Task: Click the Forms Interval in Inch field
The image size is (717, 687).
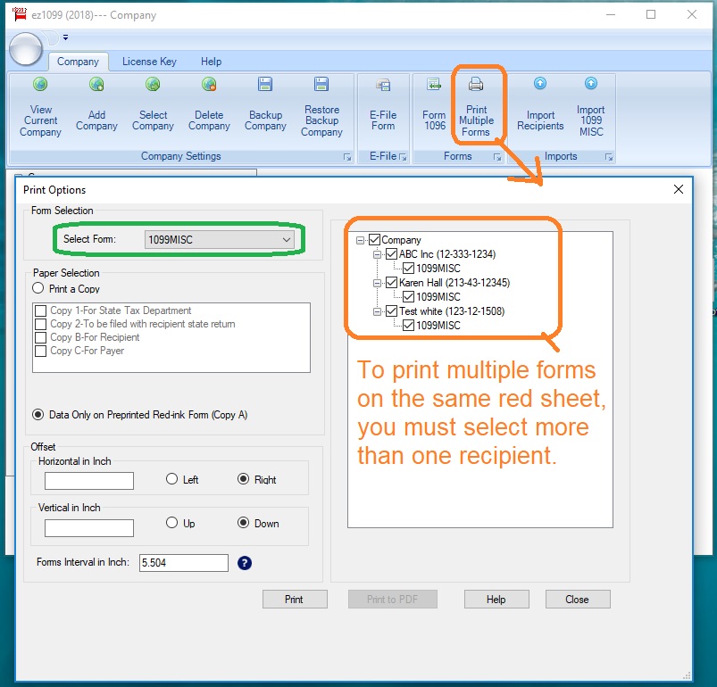Action: coord(184,563)
